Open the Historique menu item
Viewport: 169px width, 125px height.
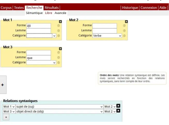point(130,8)
